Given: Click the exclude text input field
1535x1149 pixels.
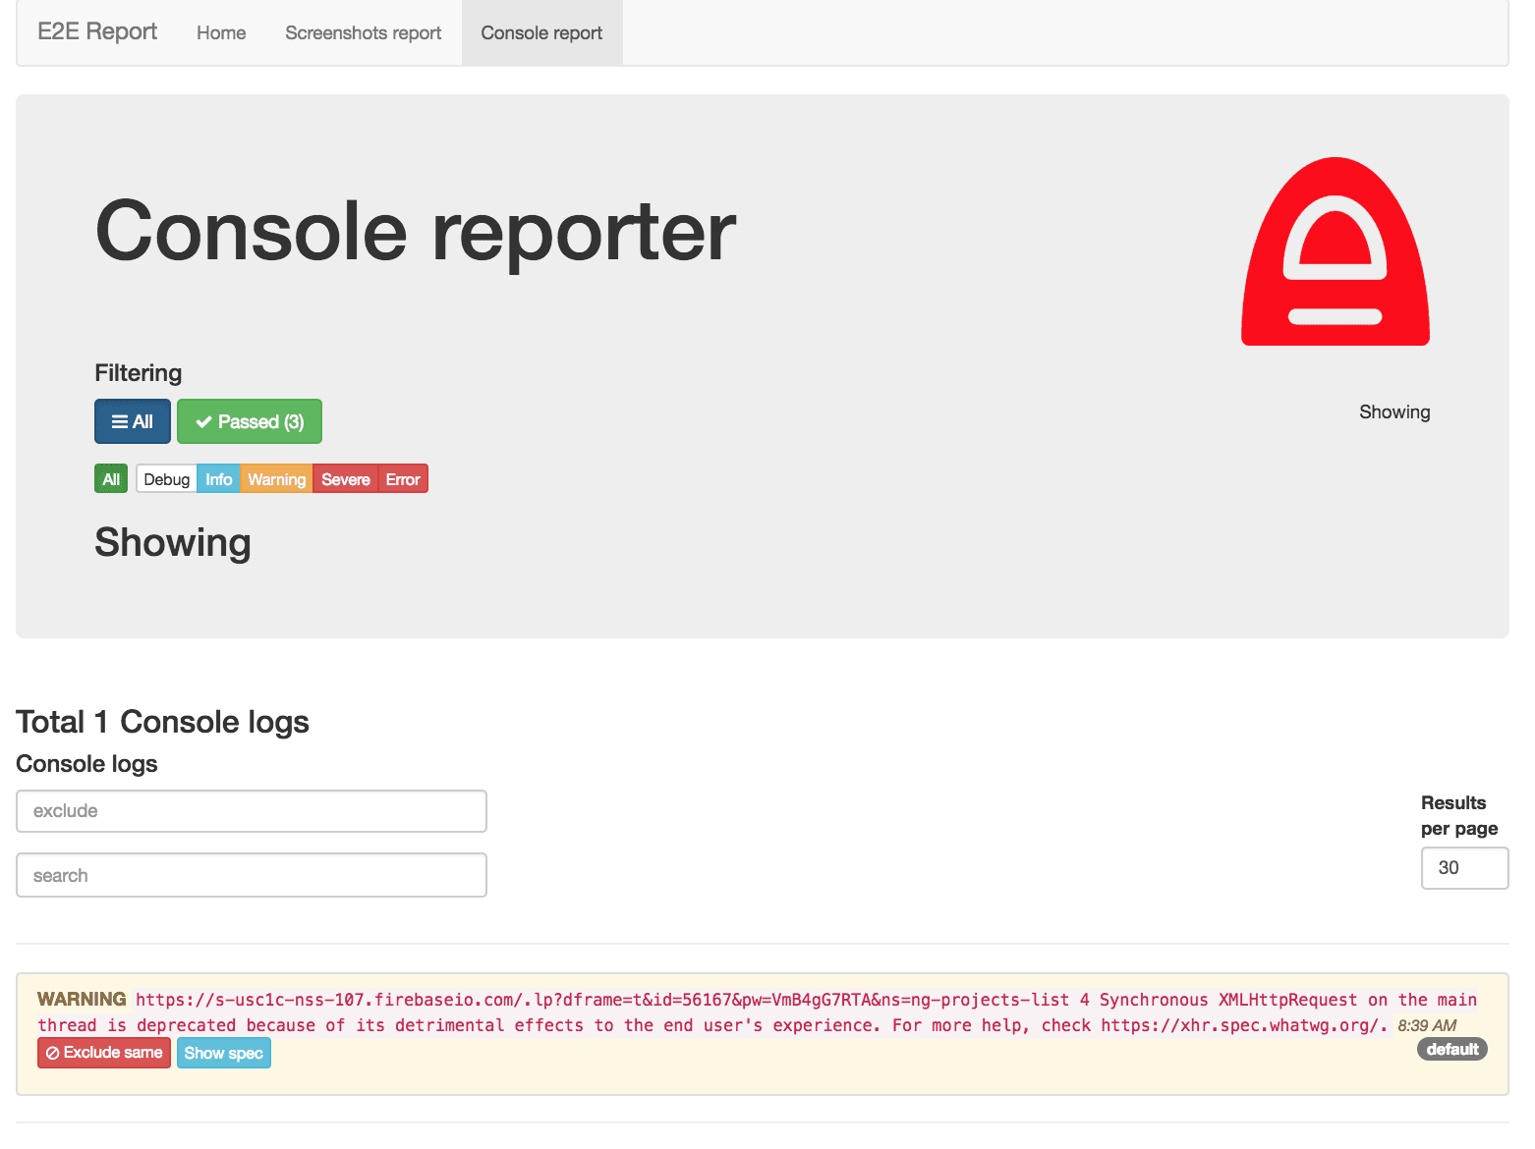Looking at the screenshot, I should [x=251, y=810].
